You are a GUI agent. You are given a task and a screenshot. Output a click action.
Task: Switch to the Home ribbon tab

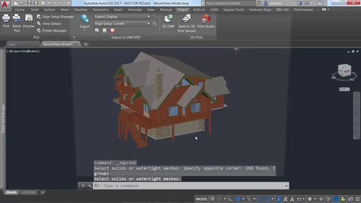click(20, 10)
